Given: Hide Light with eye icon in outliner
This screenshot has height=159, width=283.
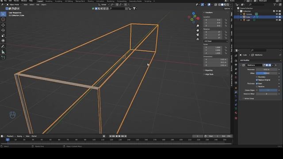Looking at the screenshot, I should (277, 20).
